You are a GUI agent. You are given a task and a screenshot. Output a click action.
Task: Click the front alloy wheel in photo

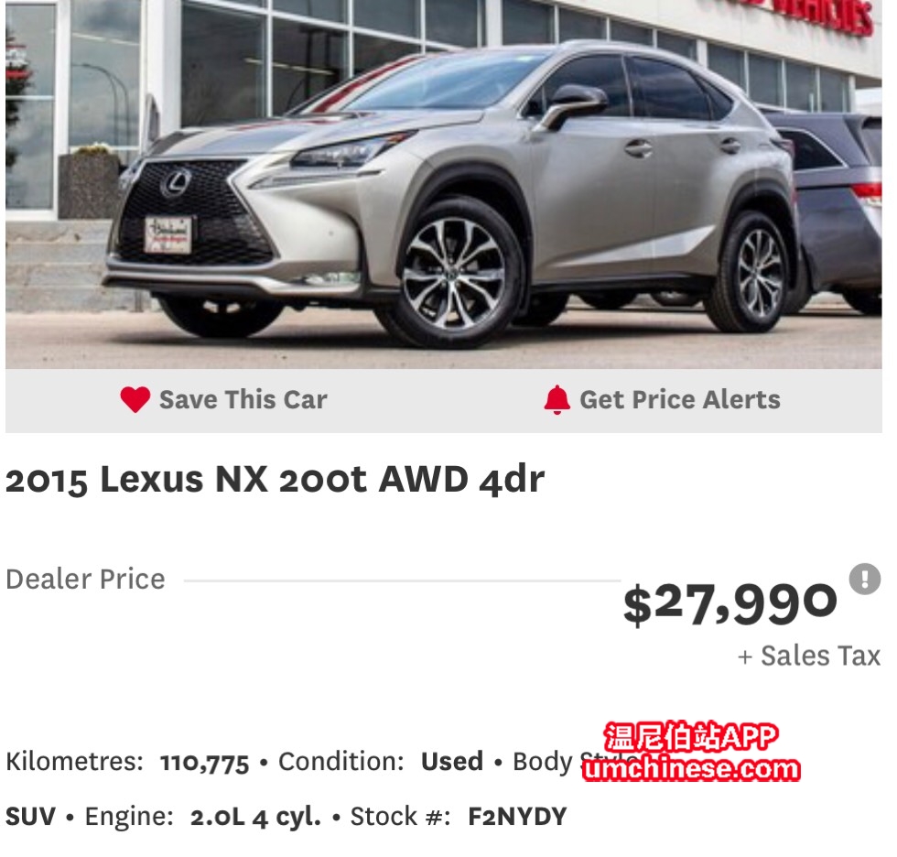[x=454, y=276]
